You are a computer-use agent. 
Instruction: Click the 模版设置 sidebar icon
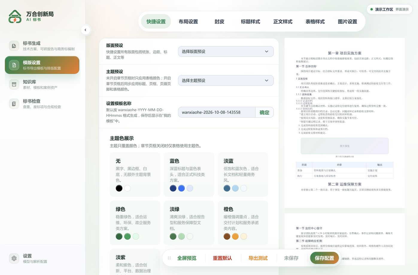tap(14, 65)
